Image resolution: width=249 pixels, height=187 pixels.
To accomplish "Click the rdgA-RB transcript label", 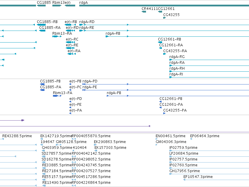I will tap(113, 33).
